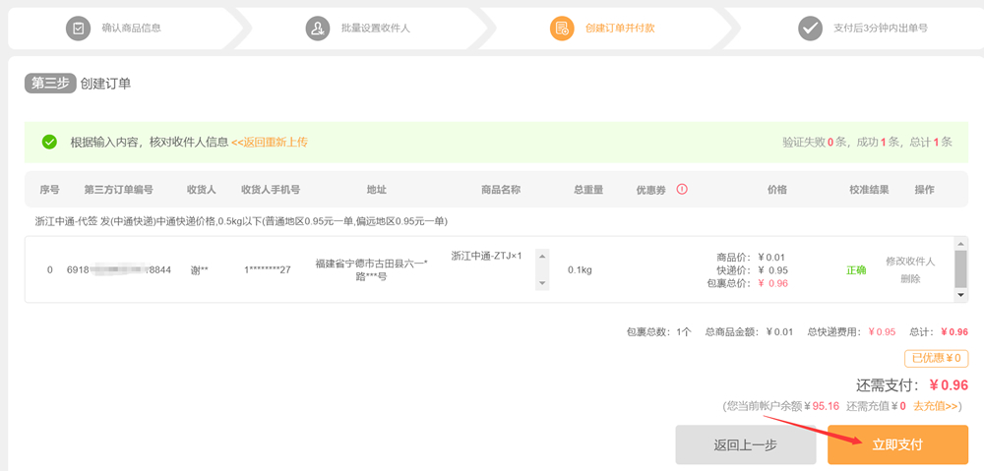984x471 pixels.
Task: Open the 去充值 recharge link
Action: click(937, 405)
